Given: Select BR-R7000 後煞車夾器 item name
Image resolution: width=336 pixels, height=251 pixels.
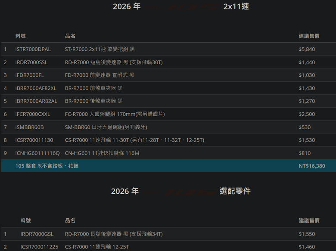Looking at the screenshot, I should click(94, 101).
